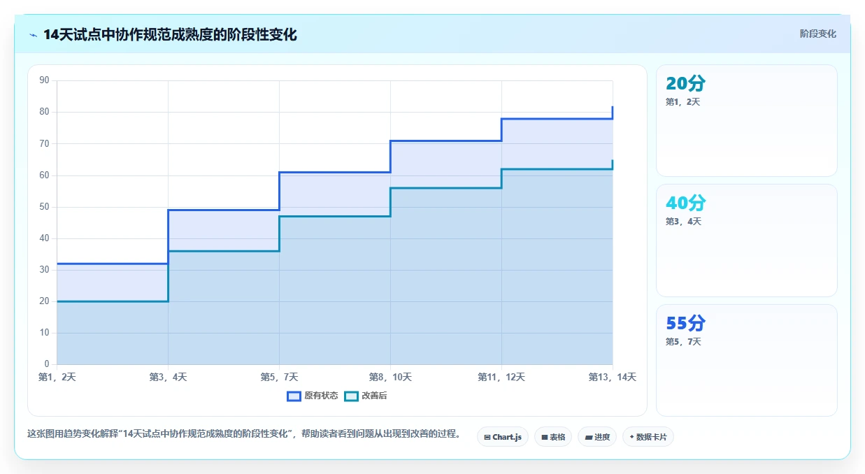Click the 原有状态 legend color box
This screenshot has width=865, height=474.
(x=294, y=396)
